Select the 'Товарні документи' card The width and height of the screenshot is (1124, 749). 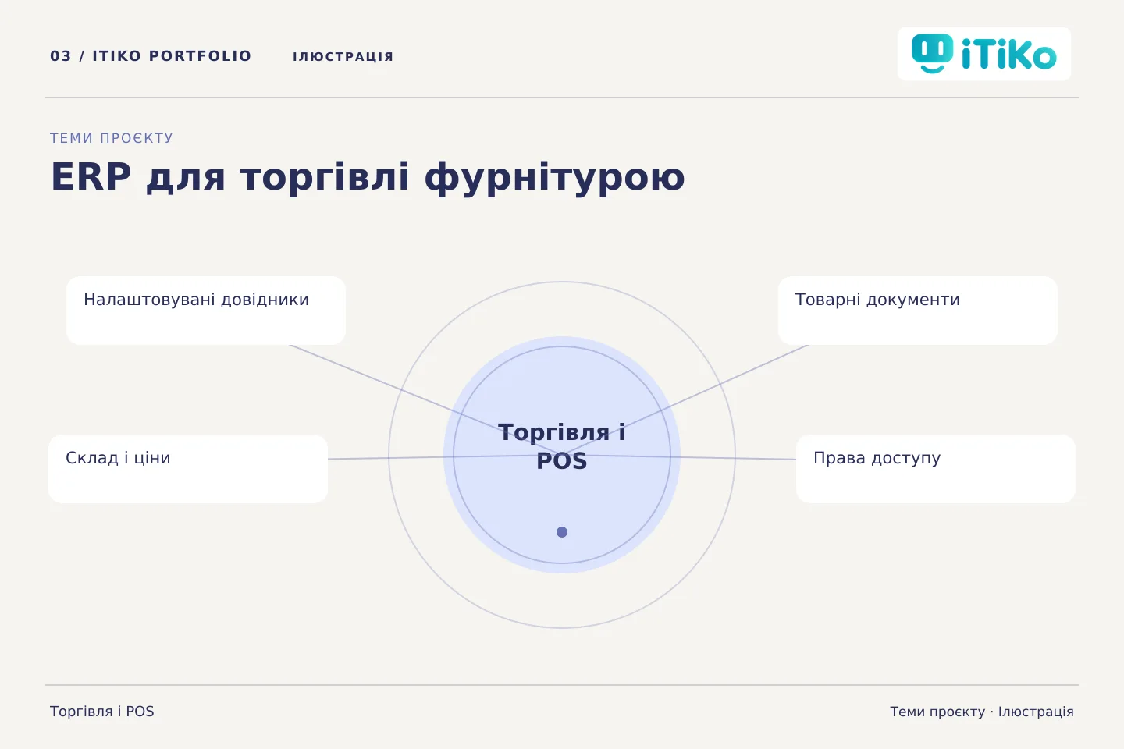[918, 311]
